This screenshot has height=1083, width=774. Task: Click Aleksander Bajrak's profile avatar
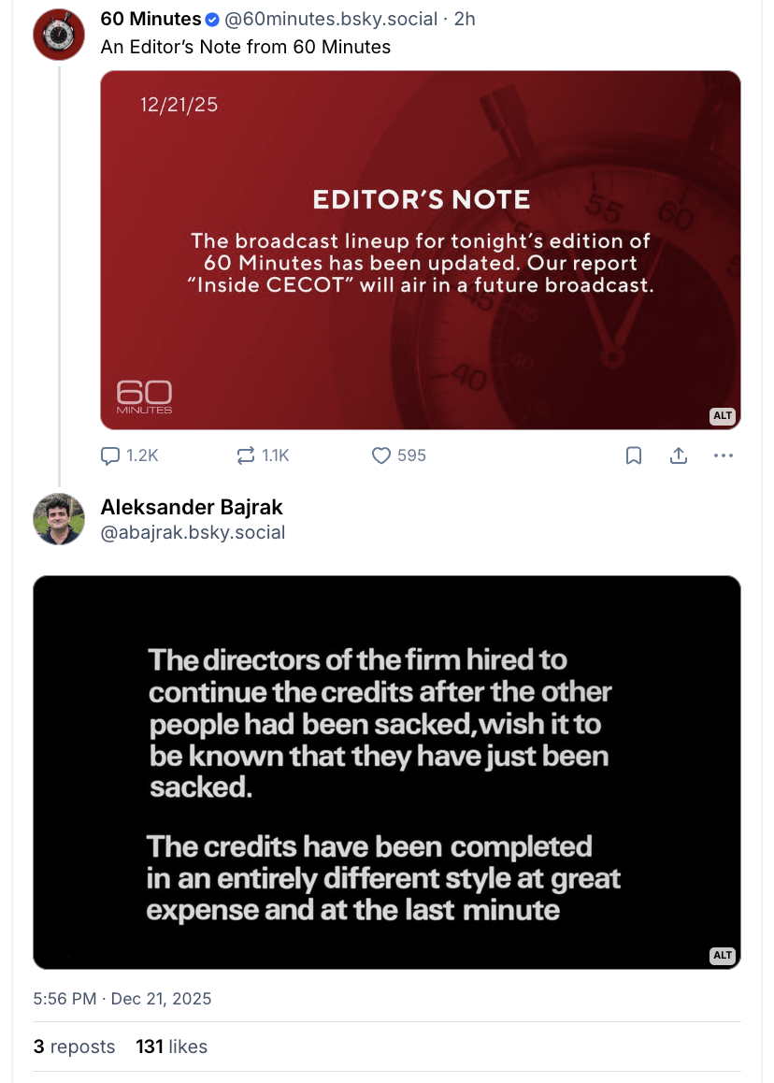(59, 518)
